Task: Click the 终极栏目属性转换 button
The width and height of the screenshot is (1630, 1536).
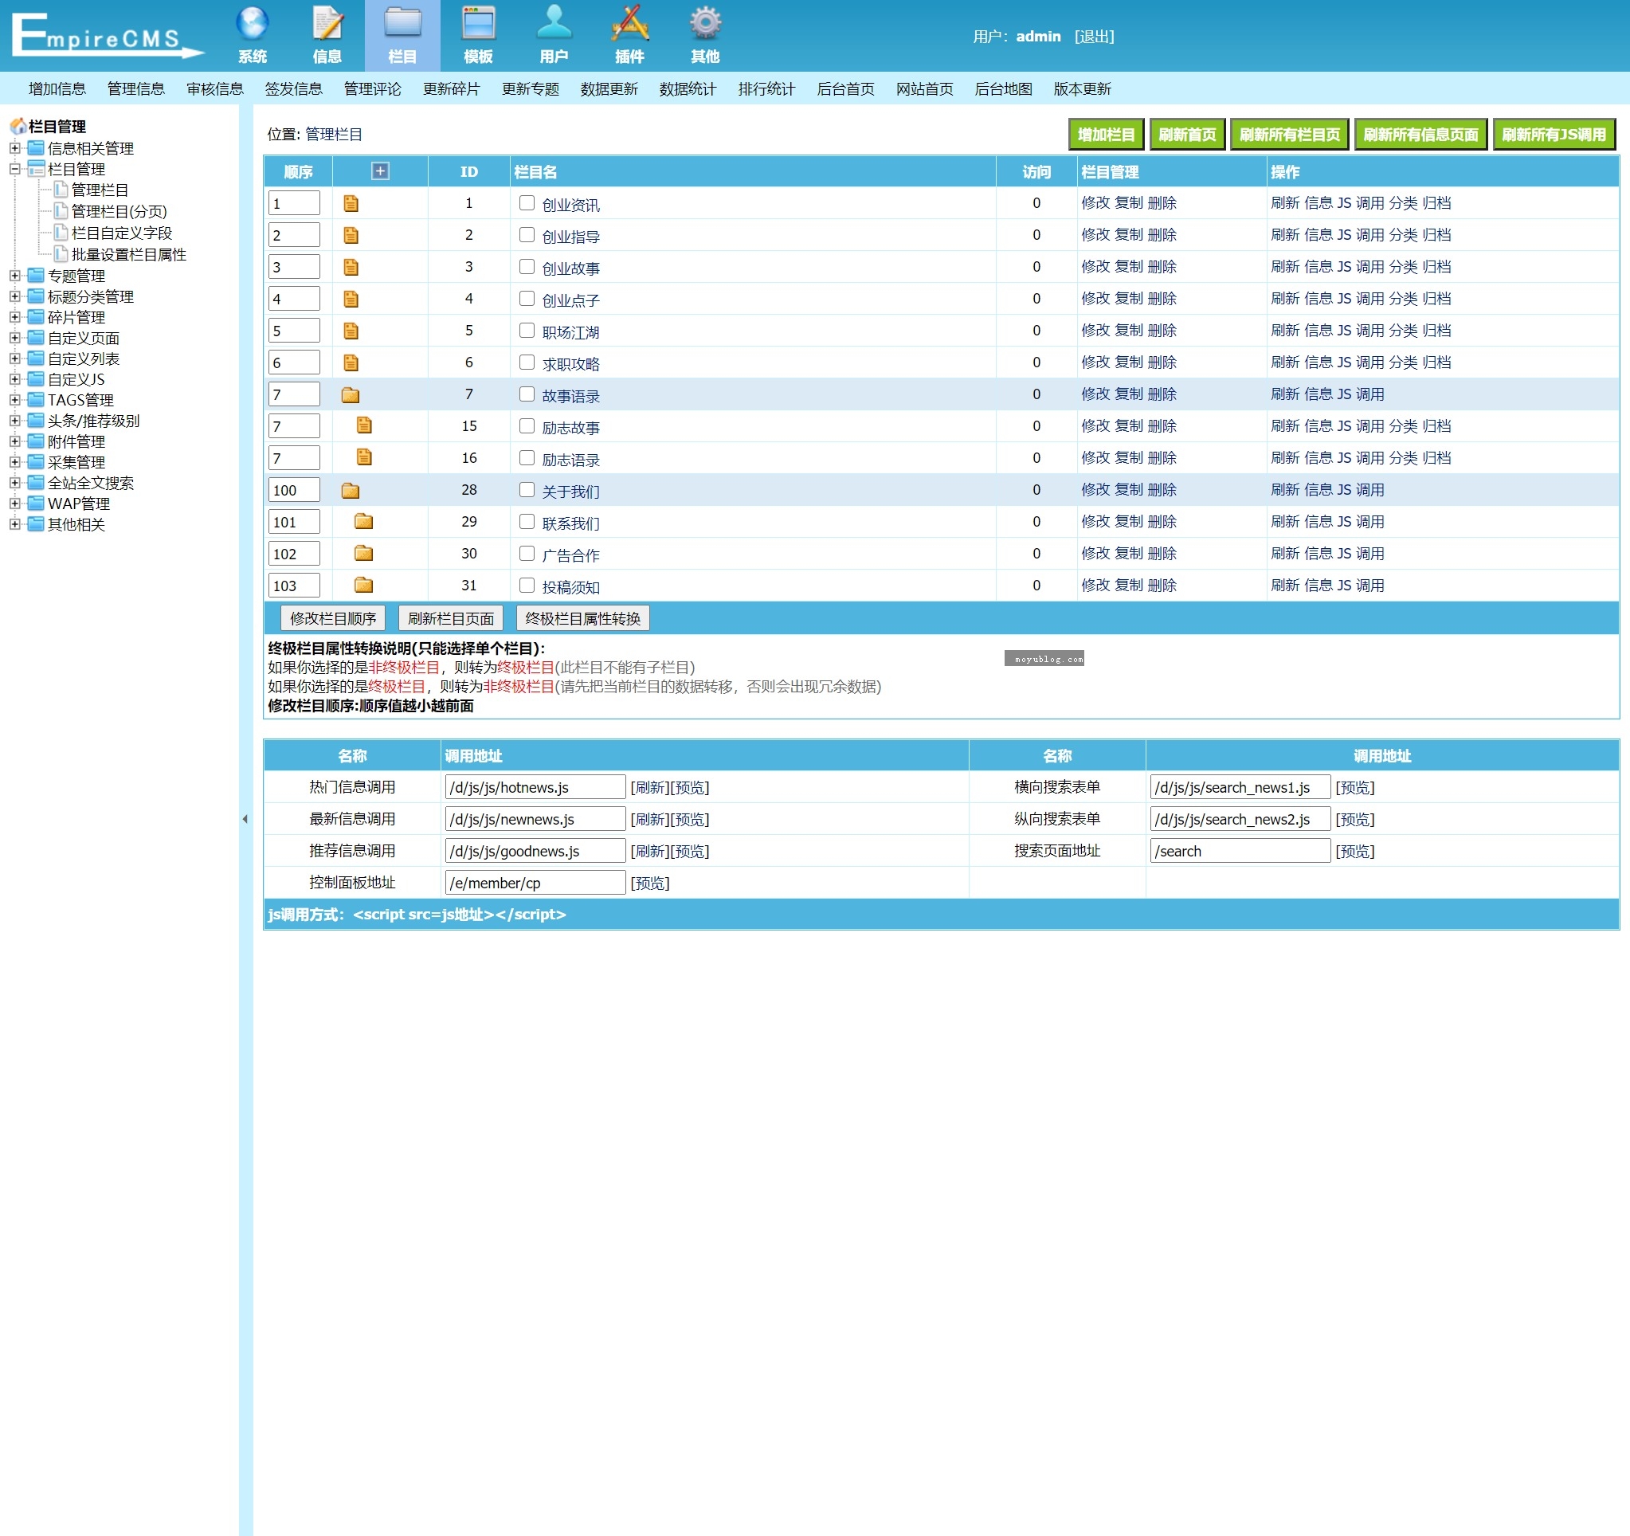Action: click(583, 618)
